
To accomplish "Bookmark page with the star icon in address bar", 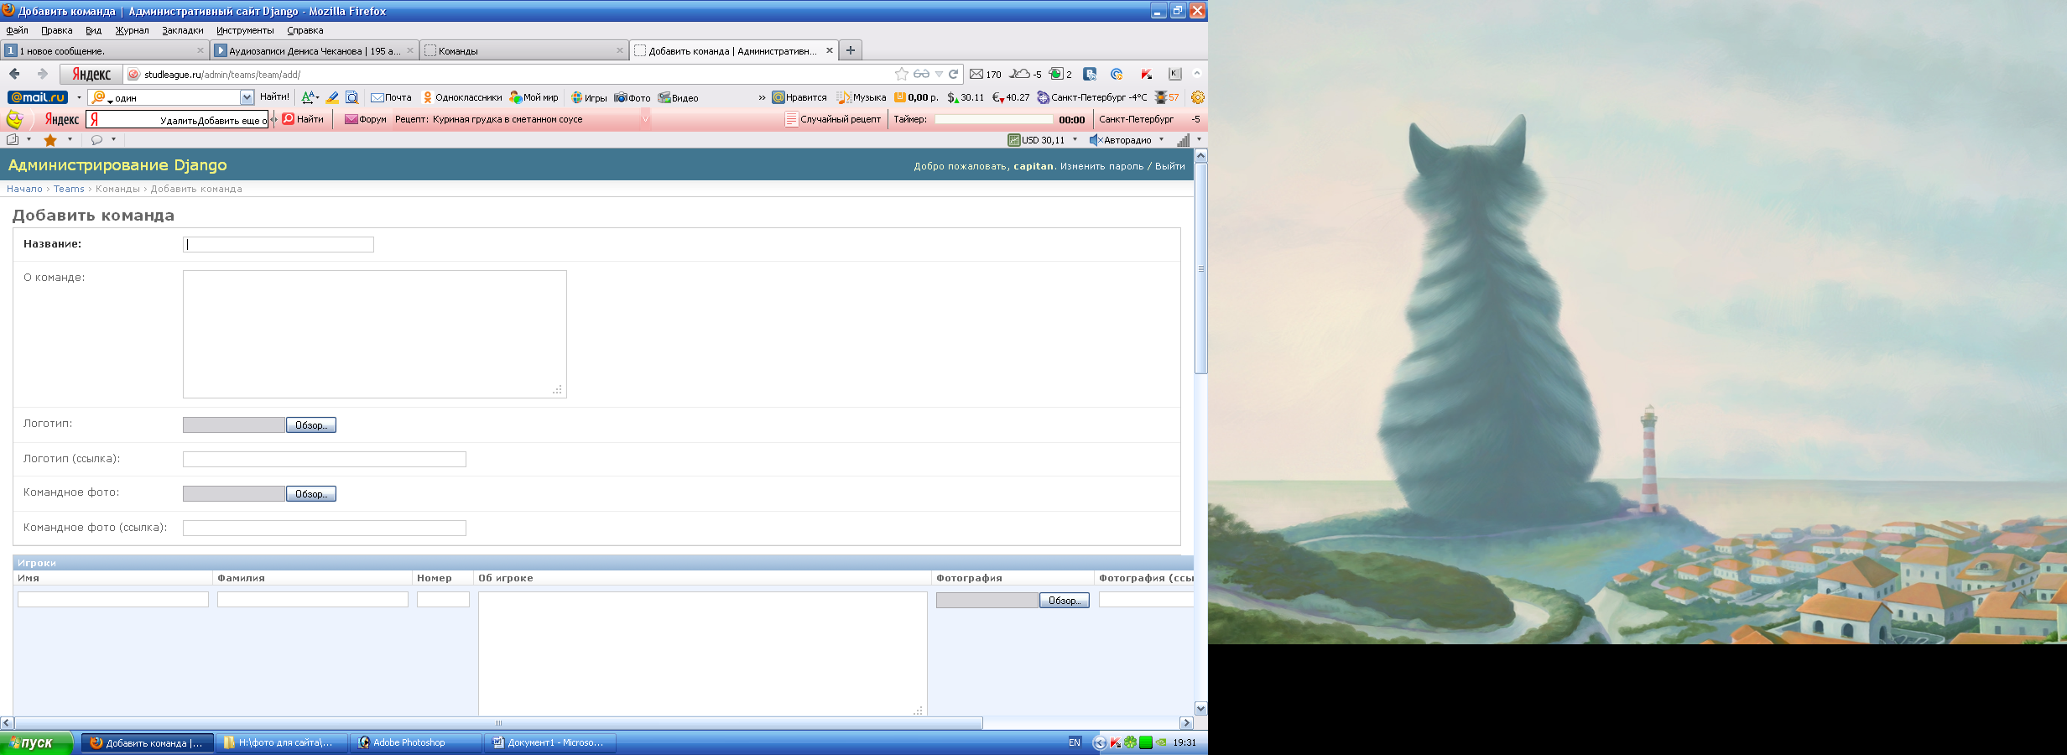I will (902, 74).
